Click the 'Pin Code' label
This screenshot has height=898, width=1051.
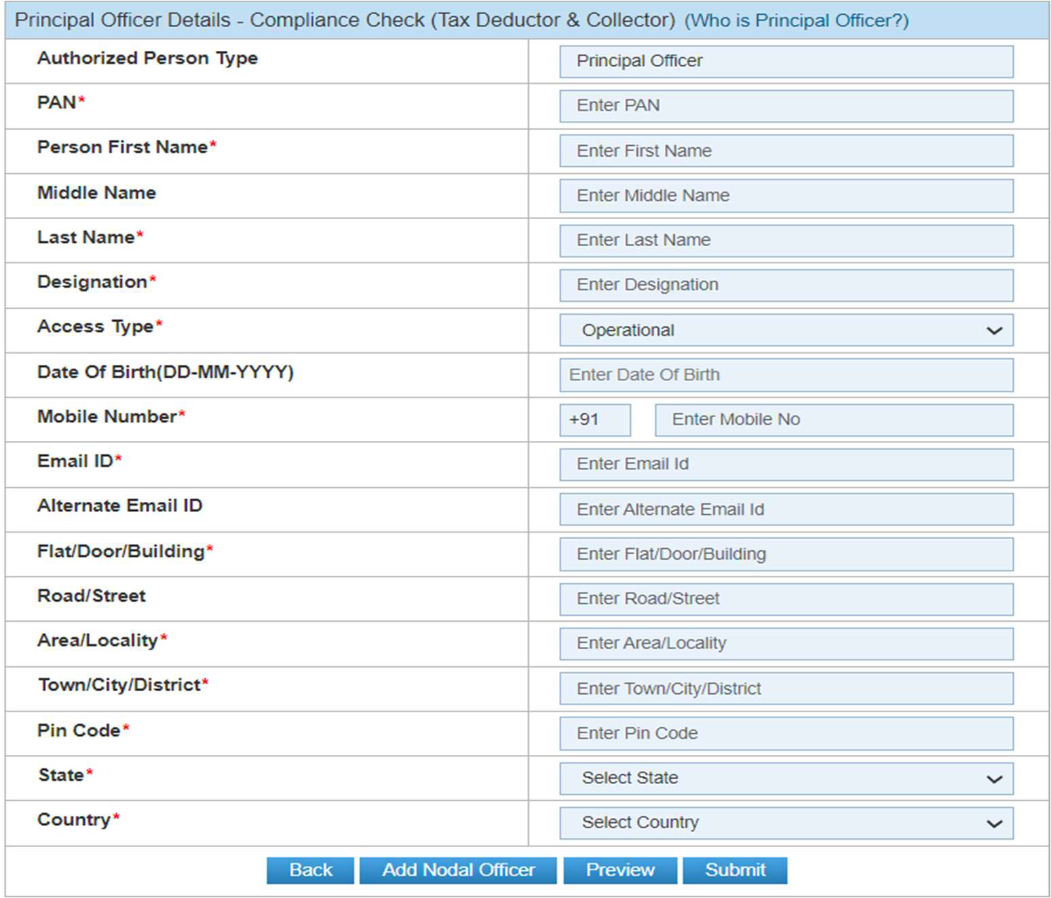(79, 730)
